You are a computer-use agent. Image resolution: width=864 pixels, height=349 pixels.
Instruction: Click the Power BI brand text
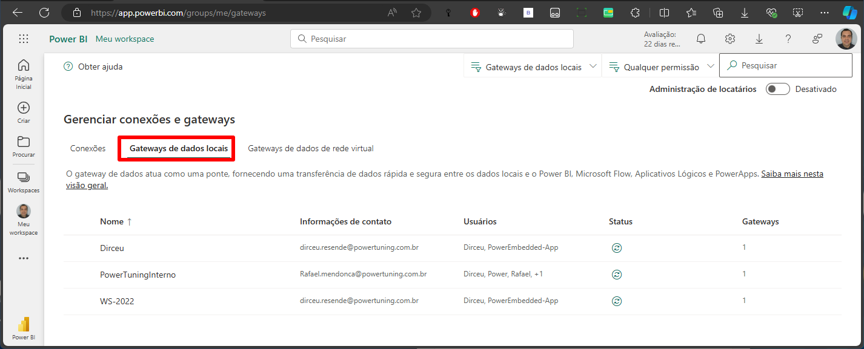(x=68, y=39)
